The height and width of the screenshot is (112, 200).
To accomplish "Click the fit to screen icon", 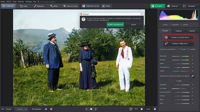I will [131, 109].
